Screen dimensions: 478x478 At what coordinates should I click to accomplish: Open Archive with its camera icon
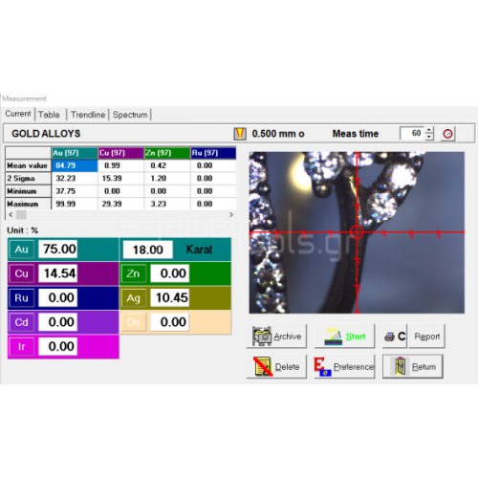pyautogui.click(x=276, y=336)
